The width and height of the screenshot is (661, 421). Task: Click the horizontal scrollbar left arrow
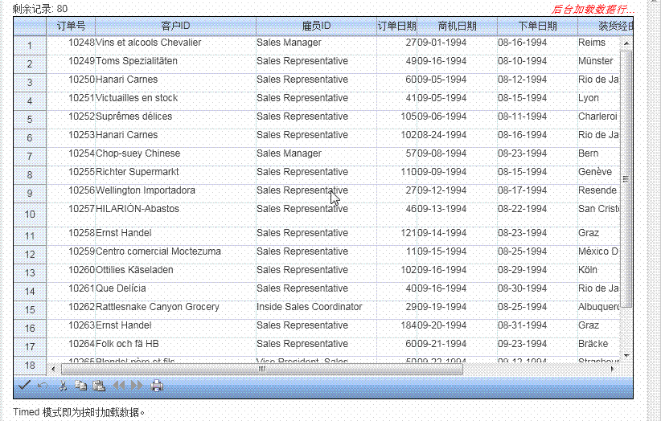tap(54, 370)
